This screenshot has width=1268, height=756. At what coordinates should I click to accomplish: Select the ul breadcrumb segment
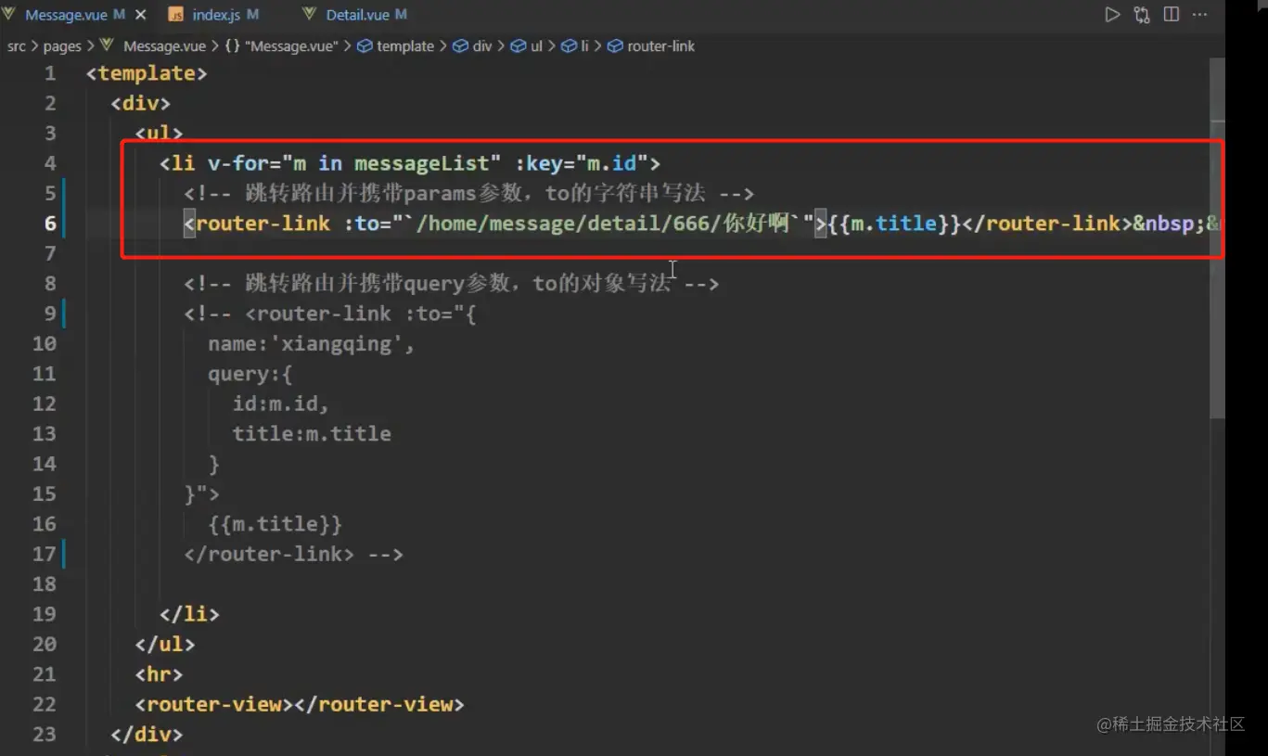click(x=536, y=46)
